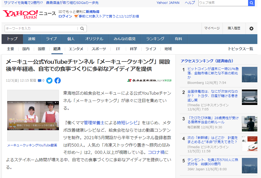The image size is (261, 178).
Task: Share article on Facebook
Action: (58, 81)
